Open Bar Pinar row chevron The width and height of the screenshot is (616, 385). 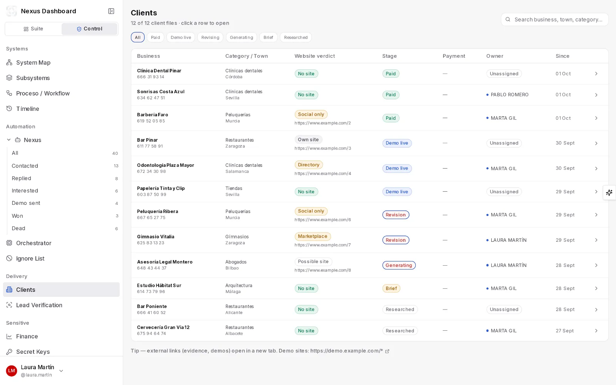[596, 143]
